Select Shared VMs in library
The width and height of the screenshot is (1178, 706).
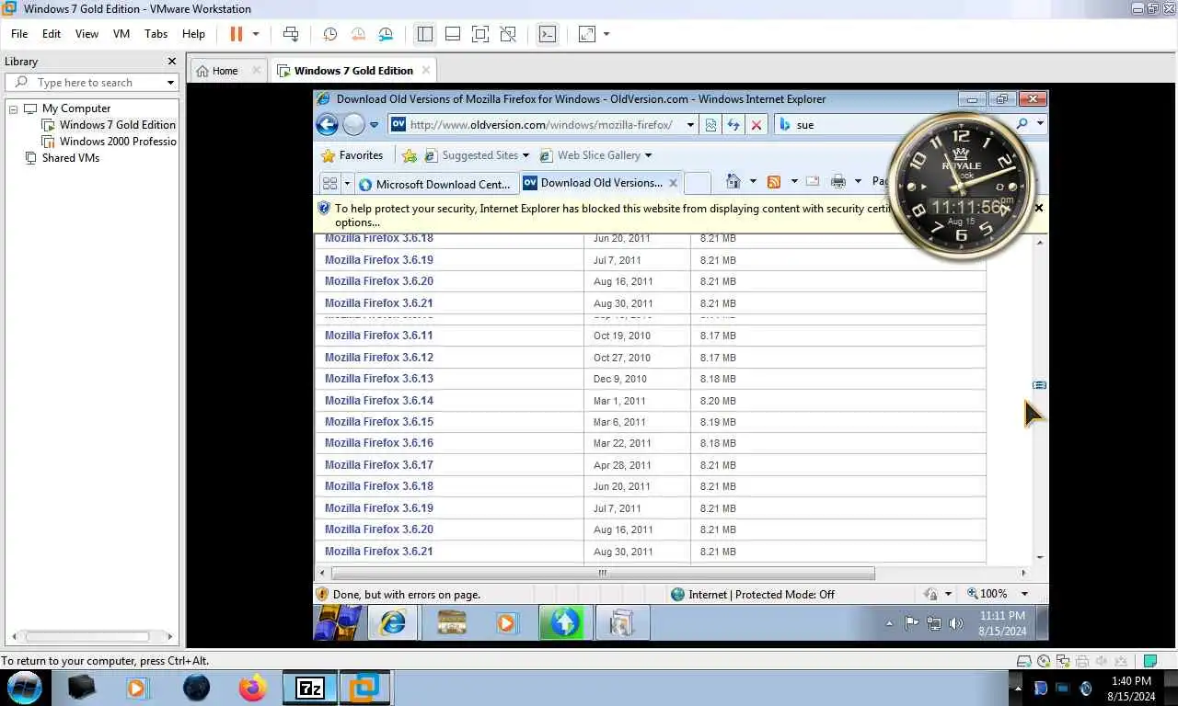pos(70,158)
